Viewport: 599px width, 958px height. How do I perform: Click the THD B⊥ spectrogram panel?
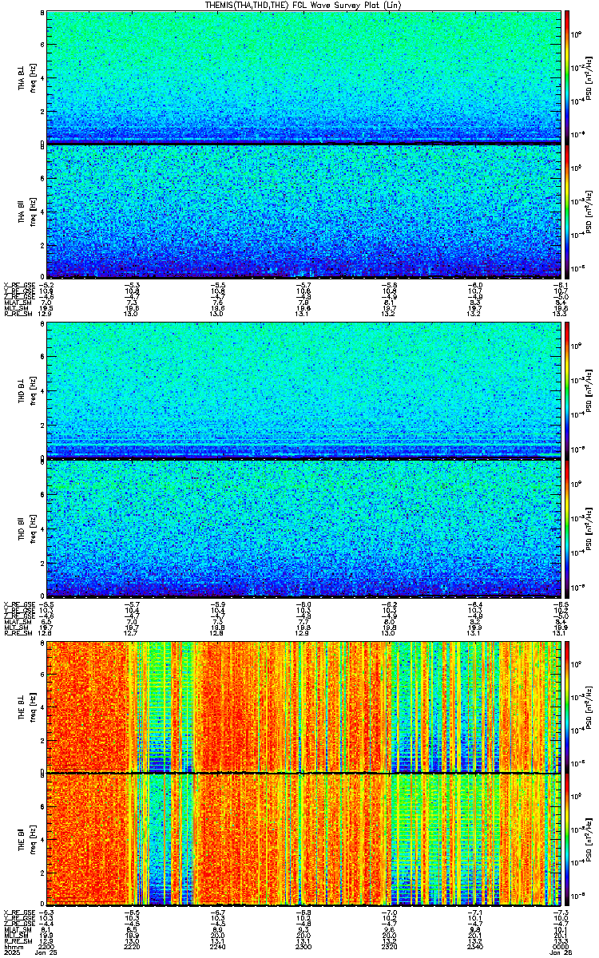coord(302,390)
